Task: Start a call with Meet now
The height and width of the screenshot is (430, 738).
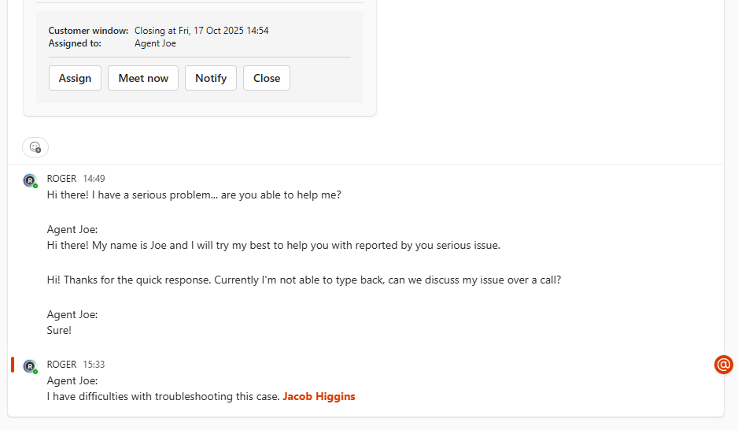Action: click(143, 78)
